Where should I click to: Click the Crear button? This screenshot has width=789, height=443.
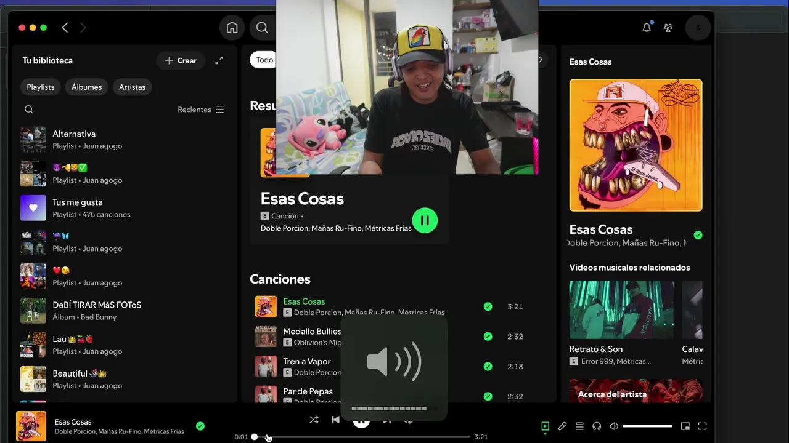coord(181,60)
